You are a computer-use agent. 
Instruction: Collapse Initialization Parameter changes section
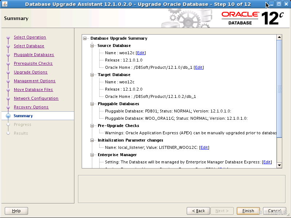tap(92, 140)
